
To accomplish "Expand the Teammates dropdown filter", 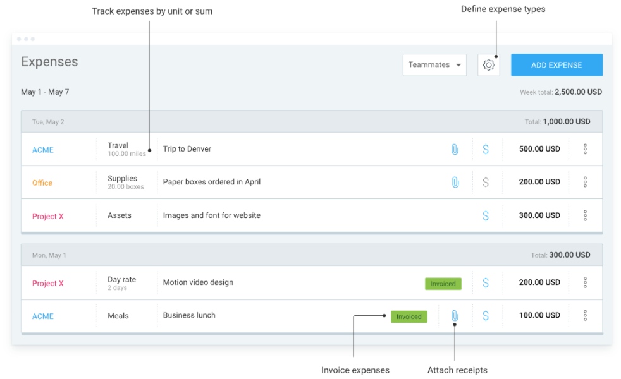I will coord(434,65).
